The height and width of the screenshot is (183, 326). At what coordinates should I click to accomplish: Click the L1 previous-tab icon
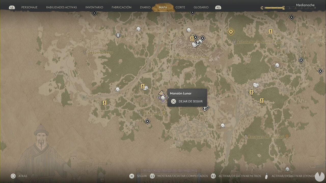[x=12, y=7]
